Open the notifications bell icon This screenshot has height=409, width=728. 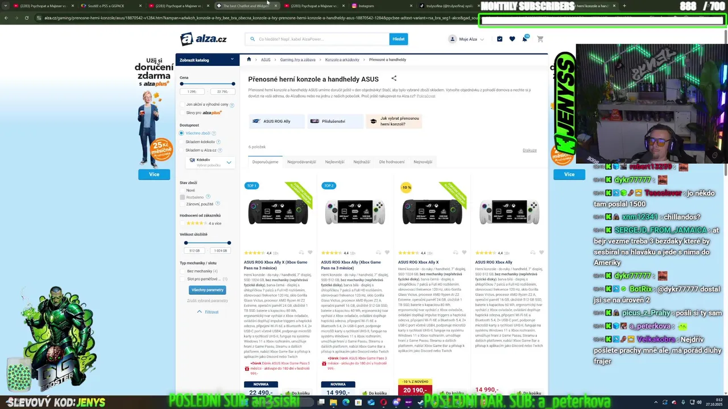pyautogui.click(x=525, y=39)
